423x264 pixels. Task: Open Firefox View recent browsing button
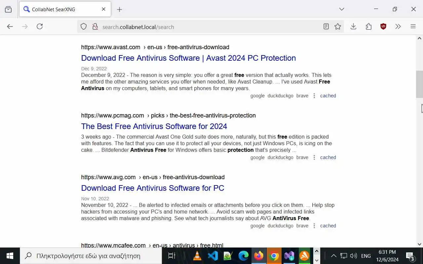(x=8, y=9)
